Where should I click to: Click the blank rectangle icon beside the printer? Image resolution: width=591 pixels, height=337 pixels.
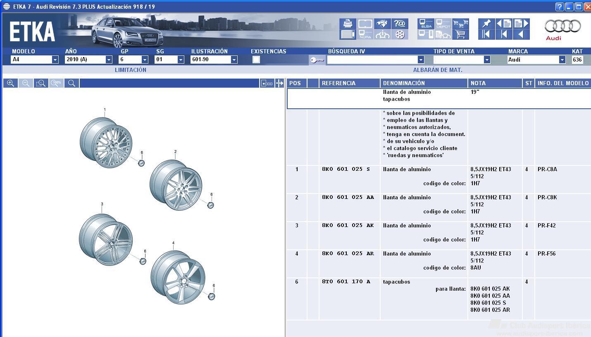coord(365,24)
